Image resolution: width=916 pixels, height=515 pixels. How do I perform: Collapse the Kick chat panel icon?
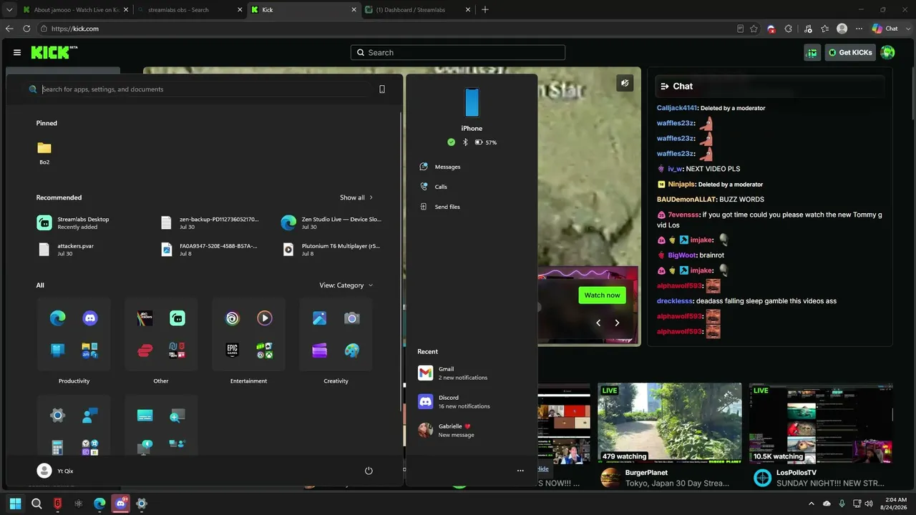(x=665, y=86)
